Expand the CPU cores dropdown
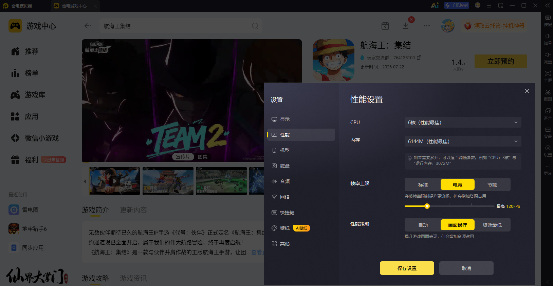This screenshot has width=553, height=286. click(463, 123)
